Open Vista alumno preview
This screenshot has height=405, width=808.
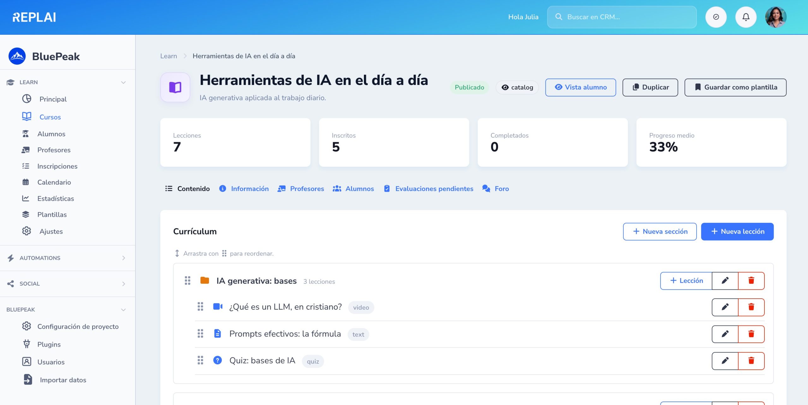tap(580, 87)
